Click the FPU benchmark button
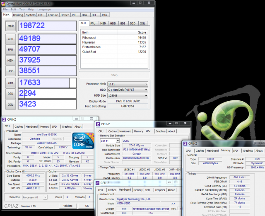 click(x=10, y=50)
